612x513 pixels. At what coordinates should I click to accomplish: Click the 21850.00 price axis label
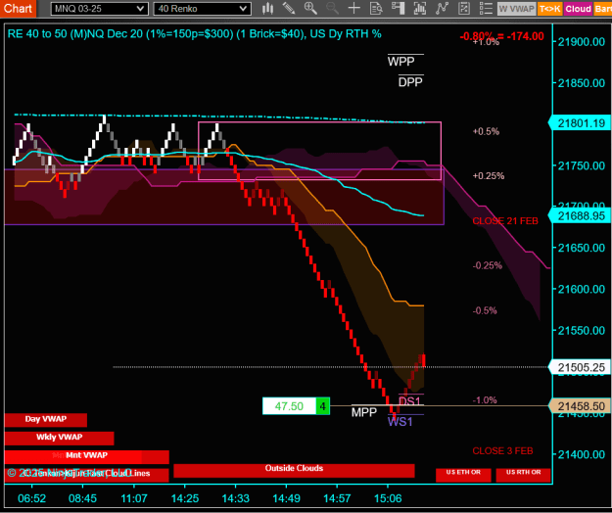coord(582,83)
